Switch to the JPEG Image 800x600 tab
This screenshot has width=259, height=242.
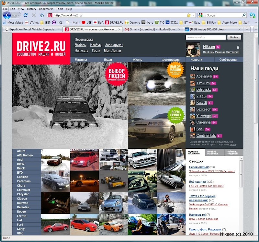pos(213,29)
